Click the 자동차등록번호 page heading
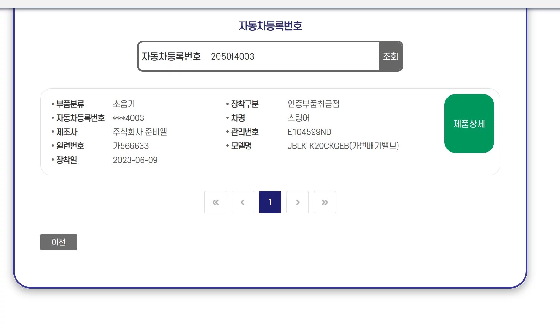The height and width of the screenshot is (324, 560). point(270,26)
